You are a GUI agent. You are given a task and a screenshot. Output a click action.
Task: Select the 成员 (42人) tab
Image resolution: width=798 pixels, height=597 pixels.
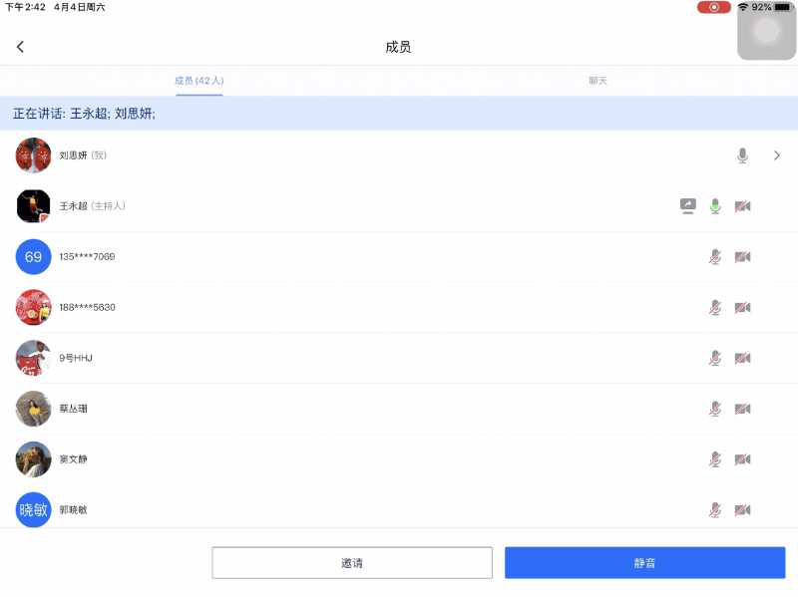(199, 81)
